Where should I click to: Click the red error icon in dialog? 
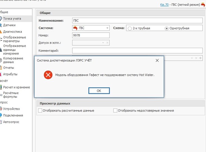point(48,75)
